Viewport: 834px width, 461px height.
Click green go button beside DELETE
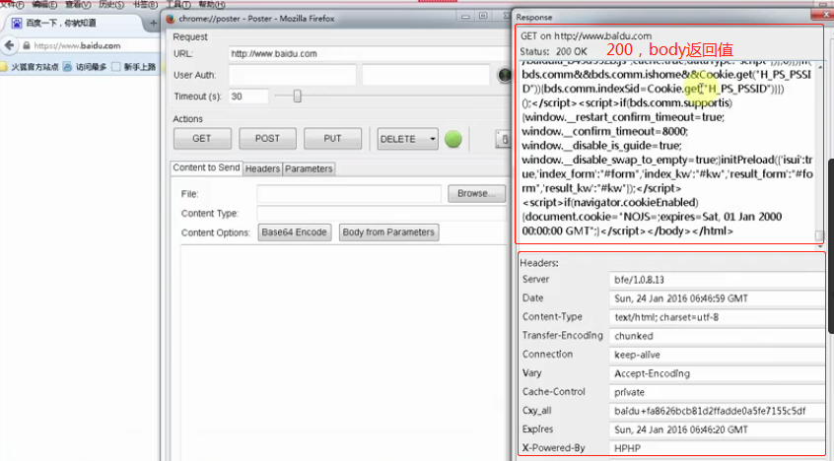453,139
